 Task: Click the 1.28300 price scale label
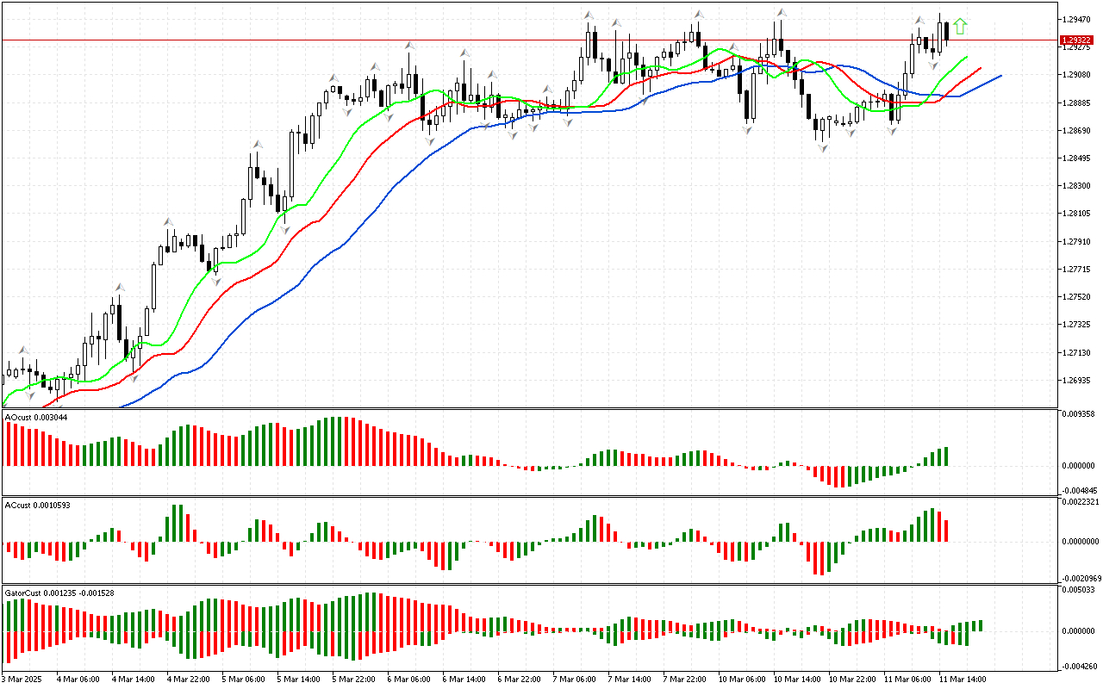click(x=1077, y=186)
